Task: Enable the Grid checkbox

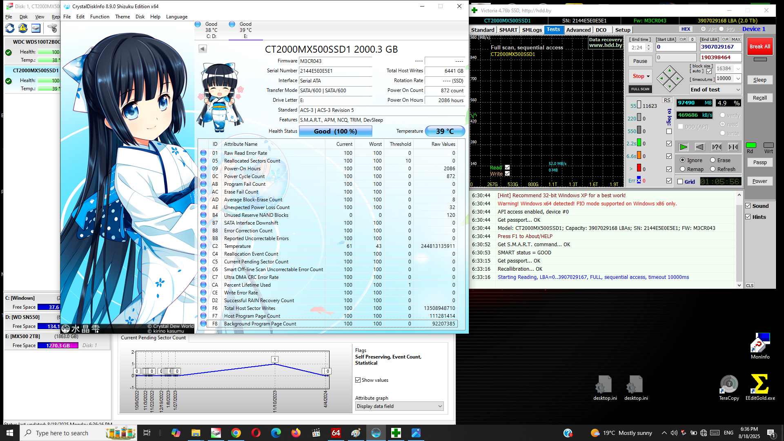Action: pos(680,182)
